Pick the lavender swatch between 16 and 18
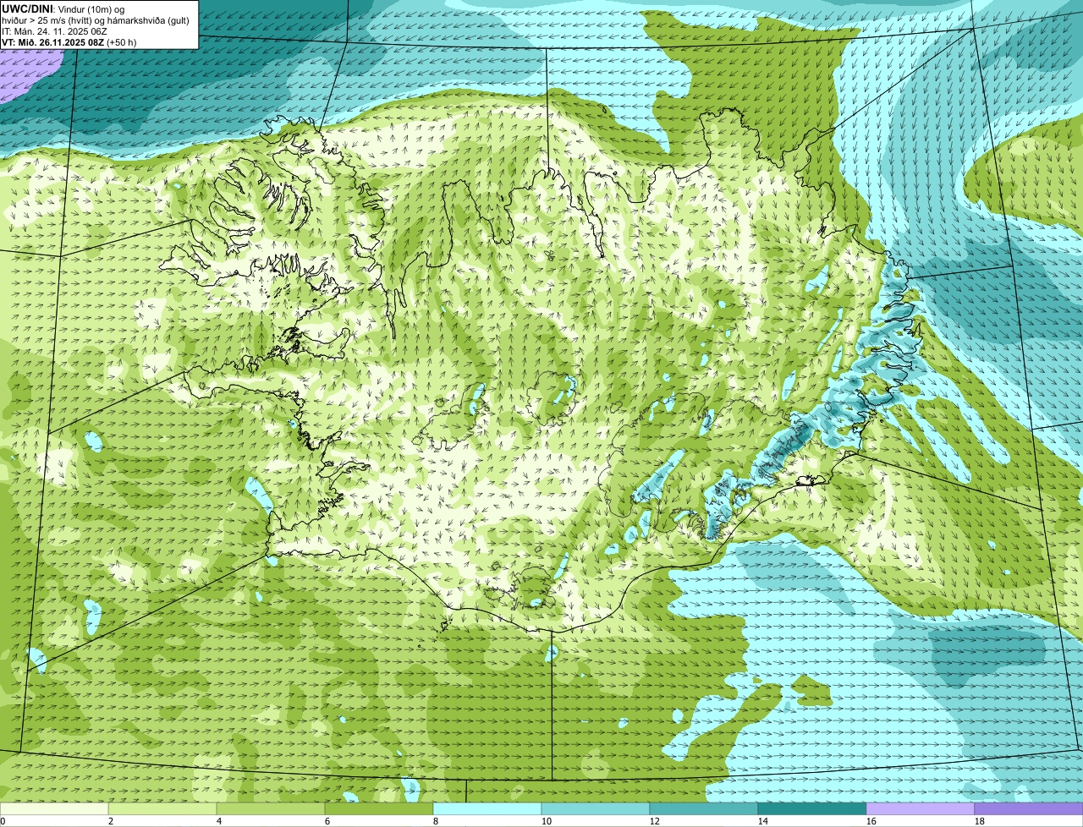 tap(921, 809)
